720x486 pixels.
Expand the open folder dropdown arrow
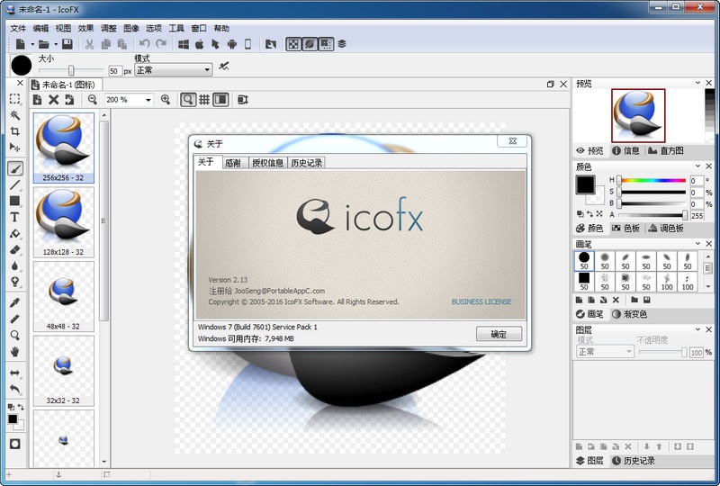point(56,45)
